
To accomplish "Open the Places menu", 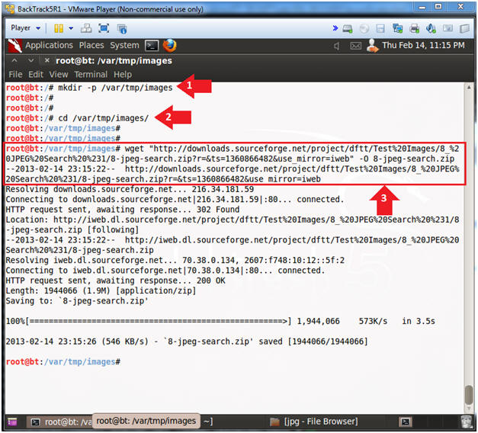I will coord(91,45).
